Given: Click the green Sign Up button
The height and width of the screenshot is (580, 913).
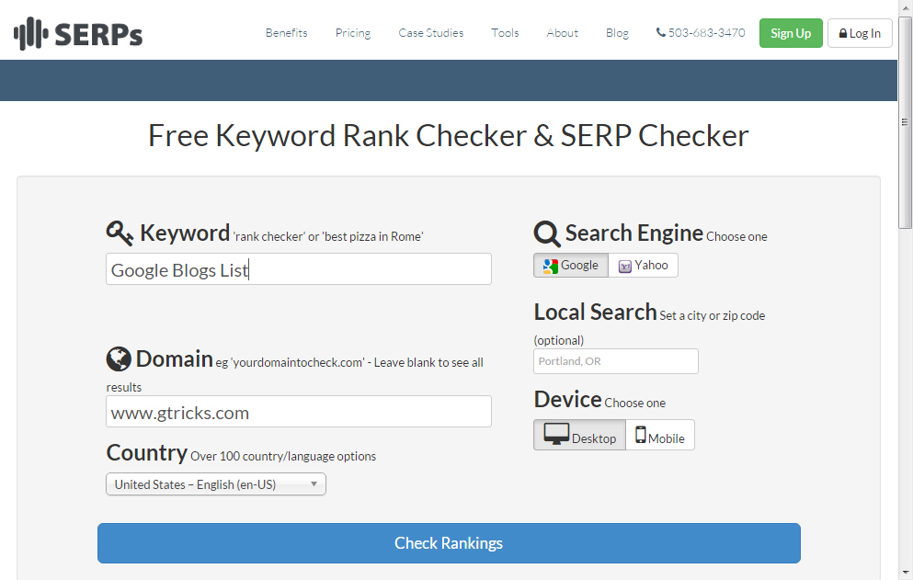Looking at the screenshot, I should pyautogui.click(x=791, y=33).
